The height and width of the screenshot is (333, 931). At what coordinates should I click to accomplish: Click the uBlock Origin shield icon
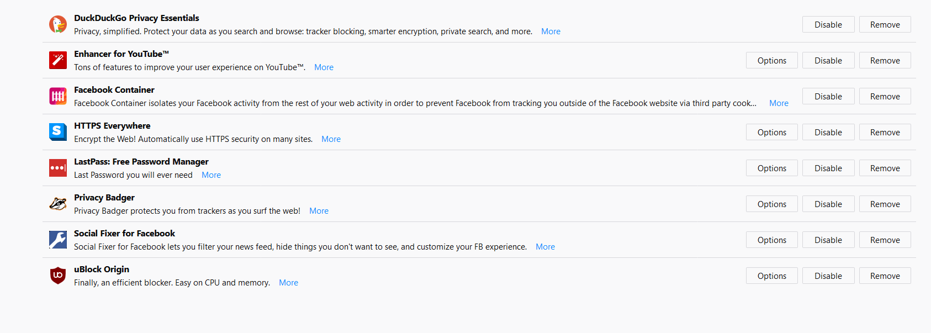(58, 275)
